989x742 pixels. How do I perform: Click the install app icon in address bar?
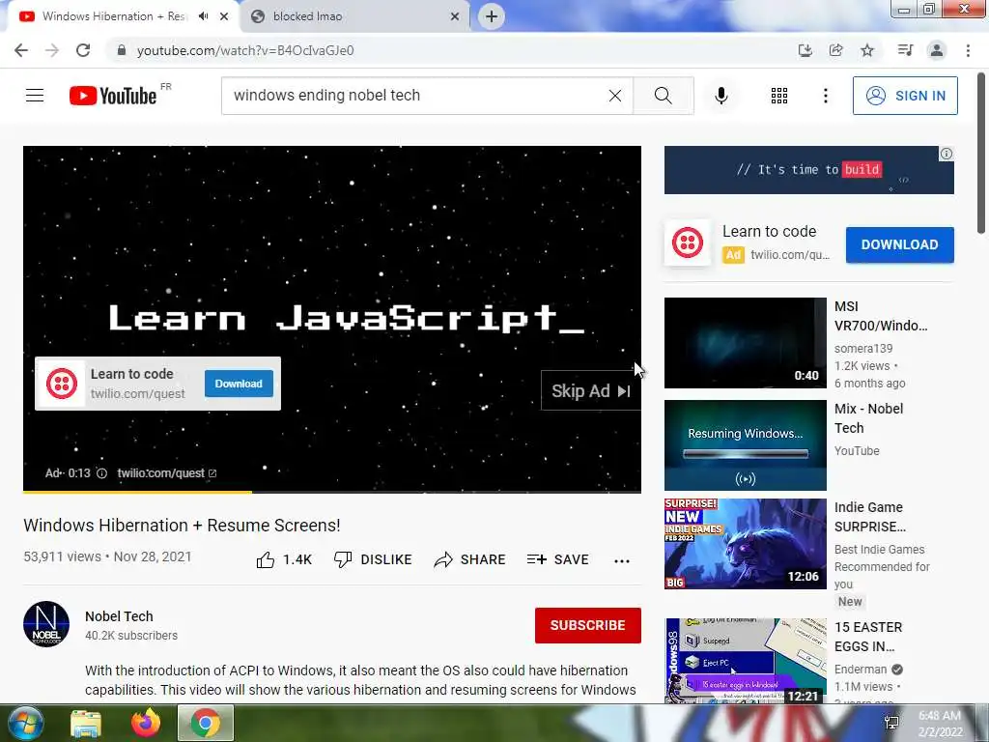coord(805,50)
